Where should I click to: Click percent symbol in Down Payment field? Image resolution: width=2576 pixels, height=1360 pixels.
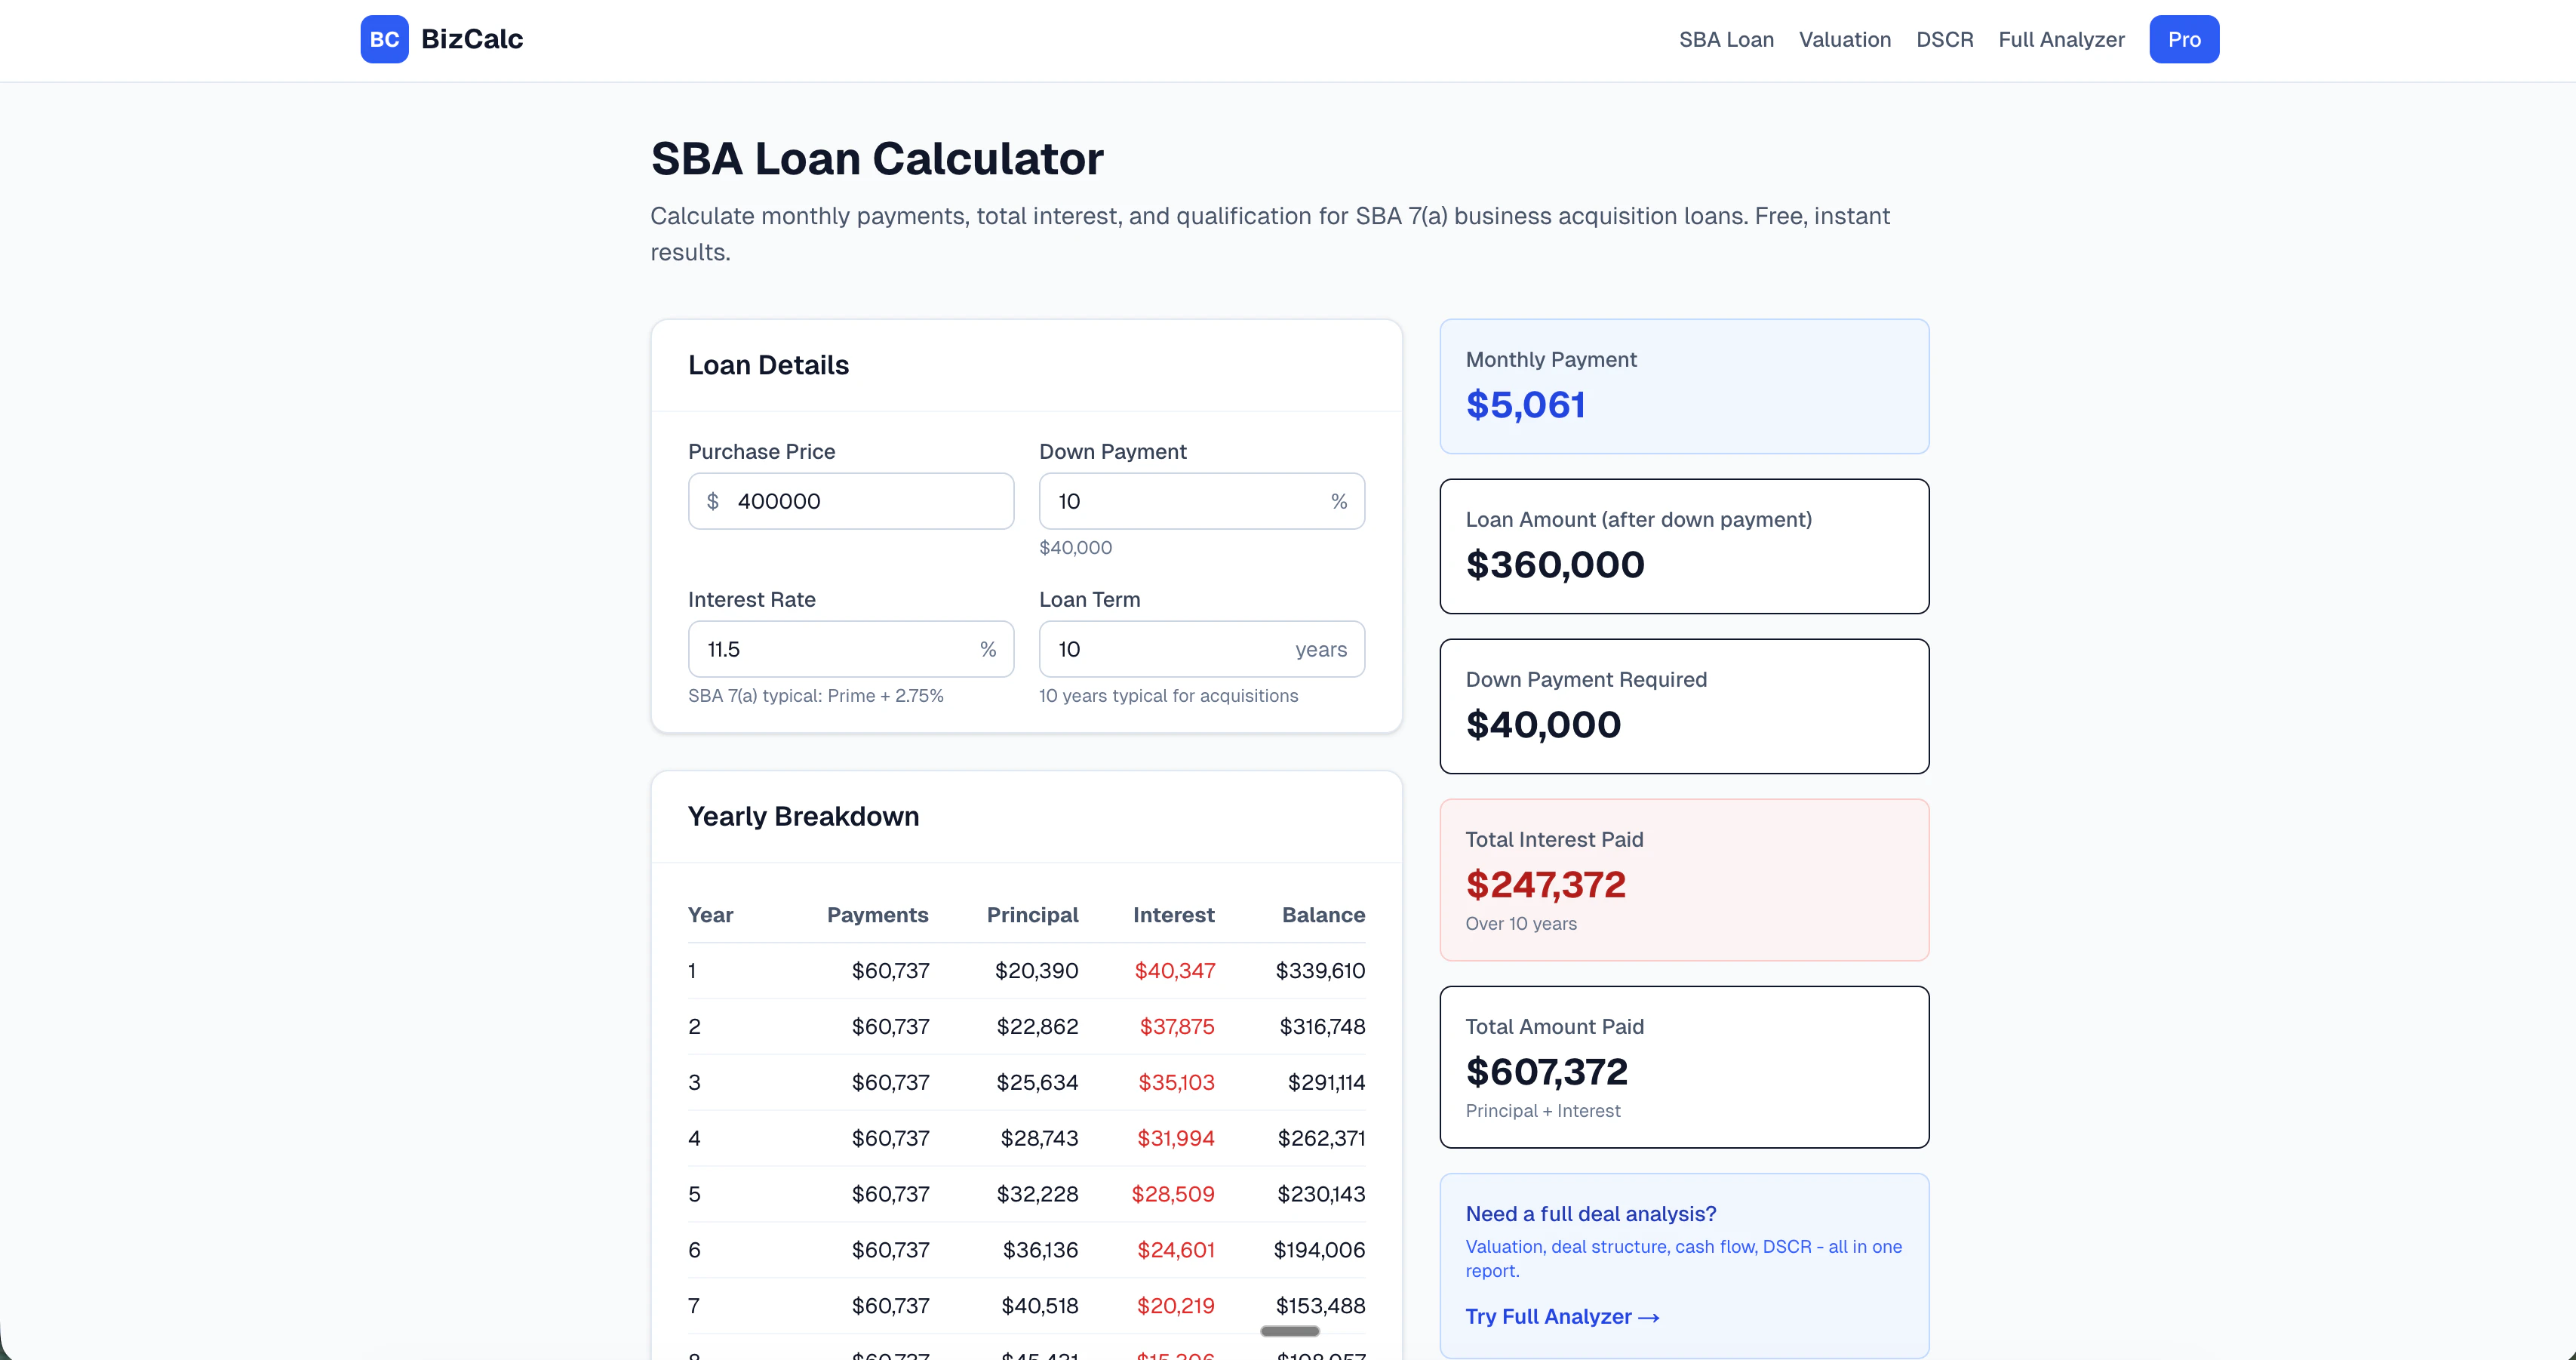(x=1339, y=501)
